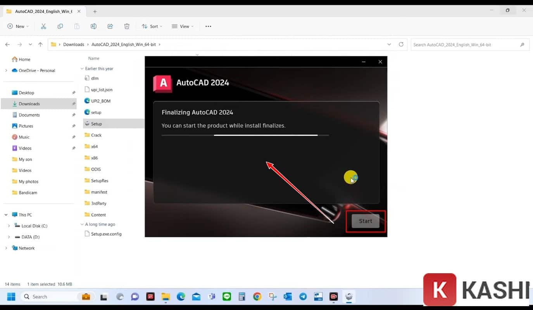Click the Copy icon in Explorer toolbar
533x310 pixels.
click(x=60, y=26)
